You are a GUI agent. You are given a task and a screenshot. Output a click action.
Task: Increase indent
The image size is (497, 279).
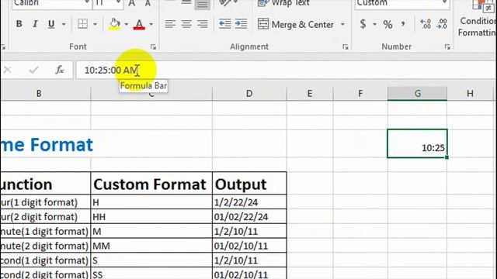click(242, 24)
